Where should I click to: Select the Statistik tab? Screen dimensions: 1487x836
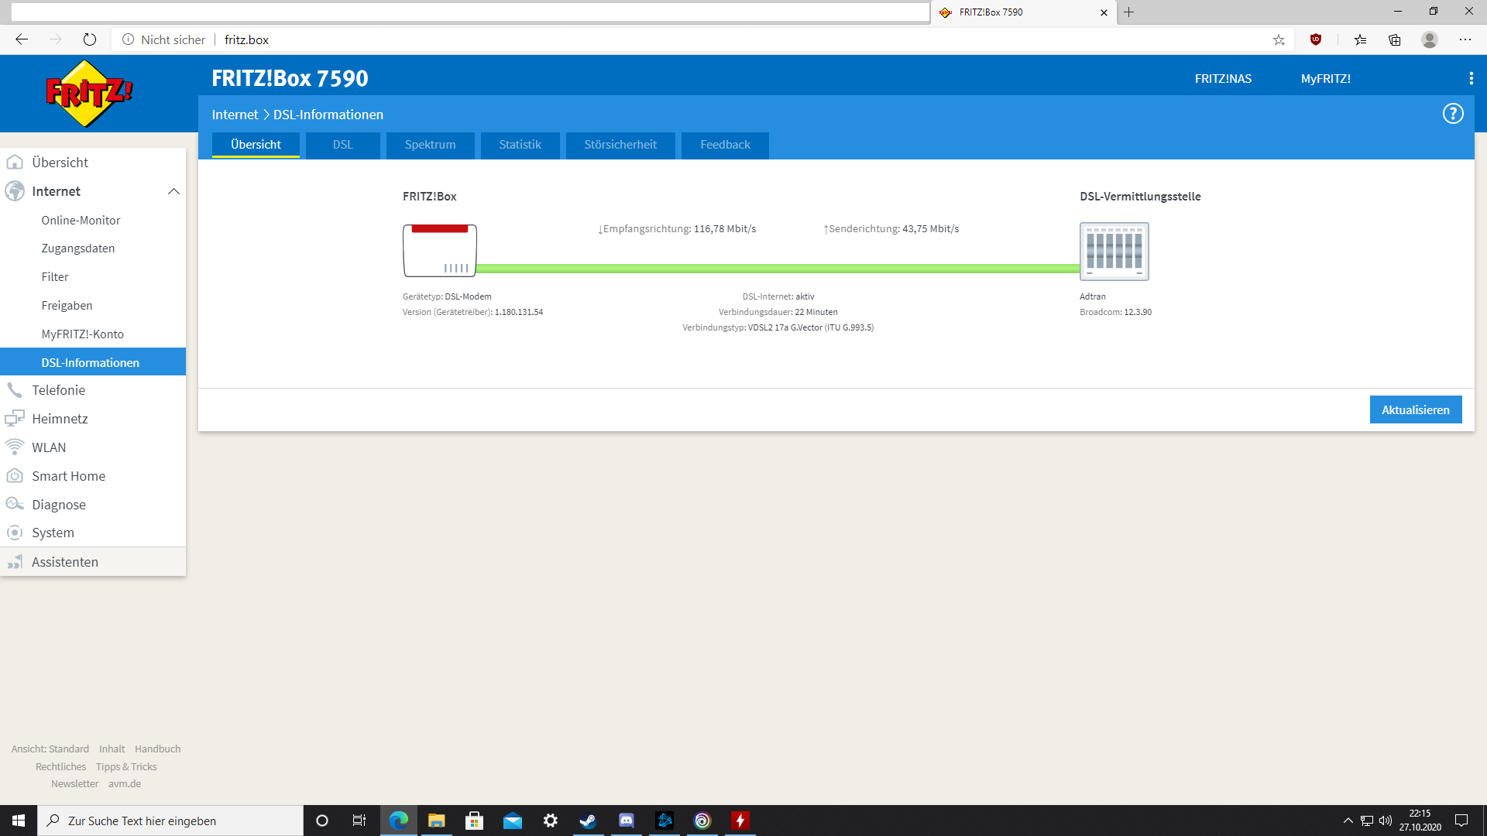pos(520,145)
